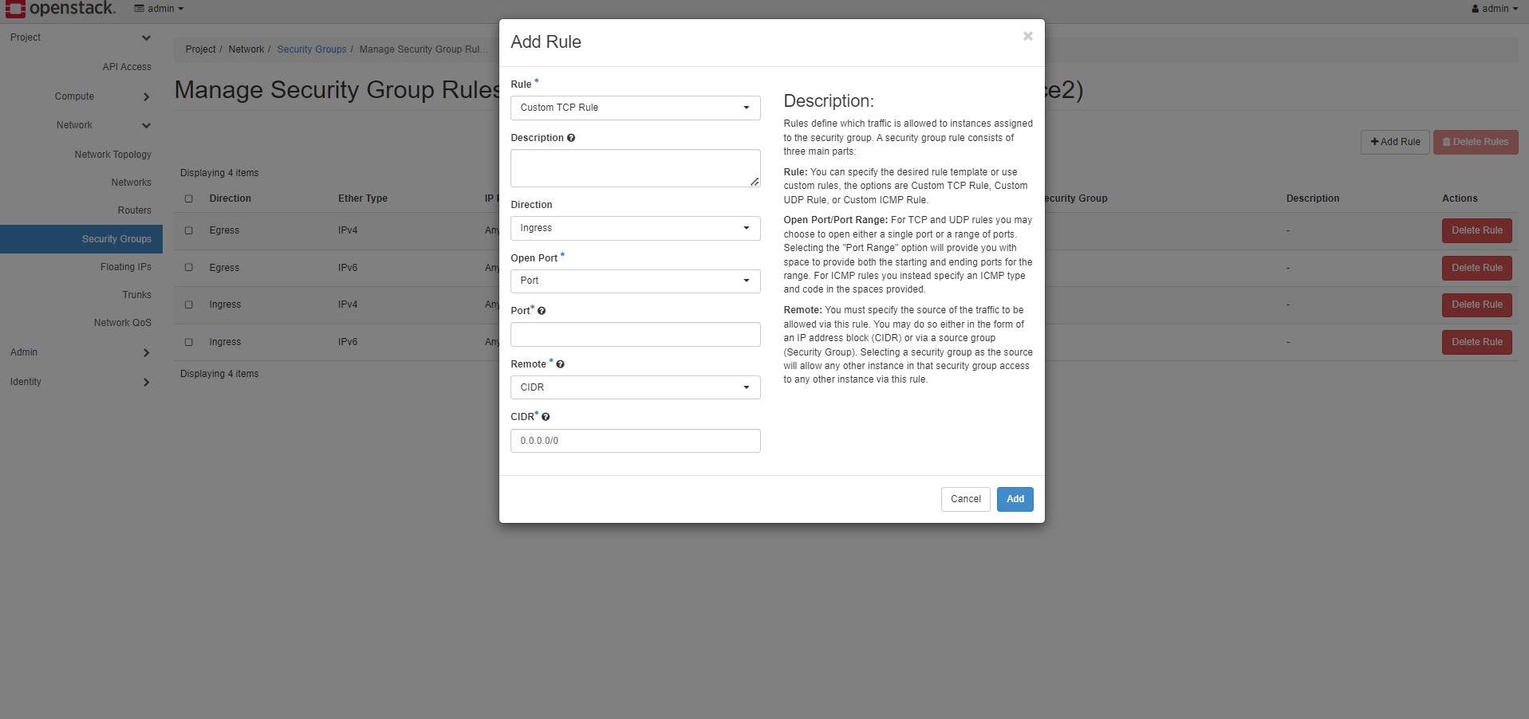Select the Ingress IPv6 rule checkbox
Image resolution: width=1529 pixels, height=719 pixels.
[x=189, y=342]
